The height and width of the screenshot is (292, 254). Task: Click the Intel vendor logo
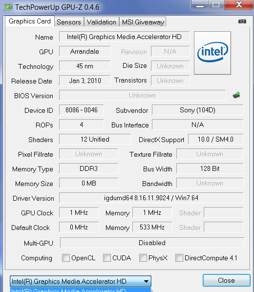pyautogui.click(x=212, y=53)
